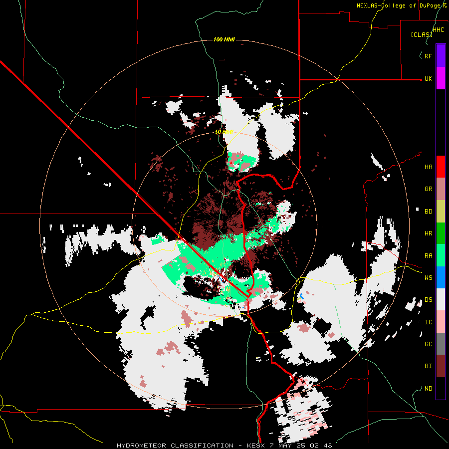Click the 'UK' legend label
Image resolution: width=449 pixels, height=449 pixels.
point(428,78)
